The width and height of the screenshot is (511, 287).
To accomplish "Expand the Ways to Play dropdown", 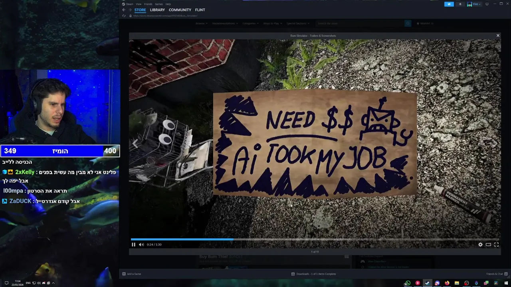I will 272,24.
